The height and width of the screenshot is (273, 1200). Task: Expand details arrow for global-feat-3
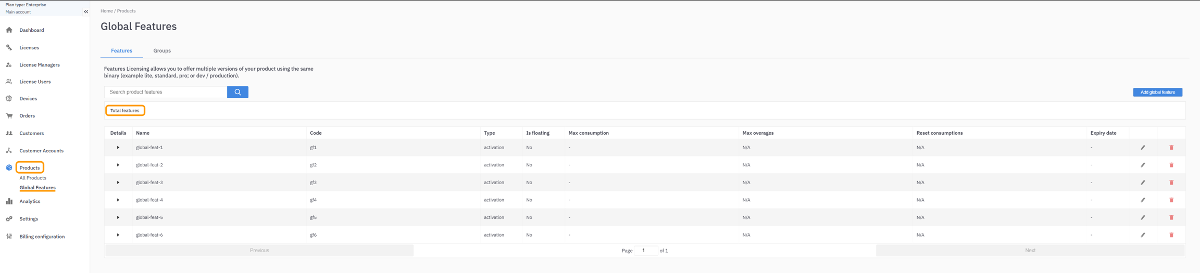(x=118, y=183)
